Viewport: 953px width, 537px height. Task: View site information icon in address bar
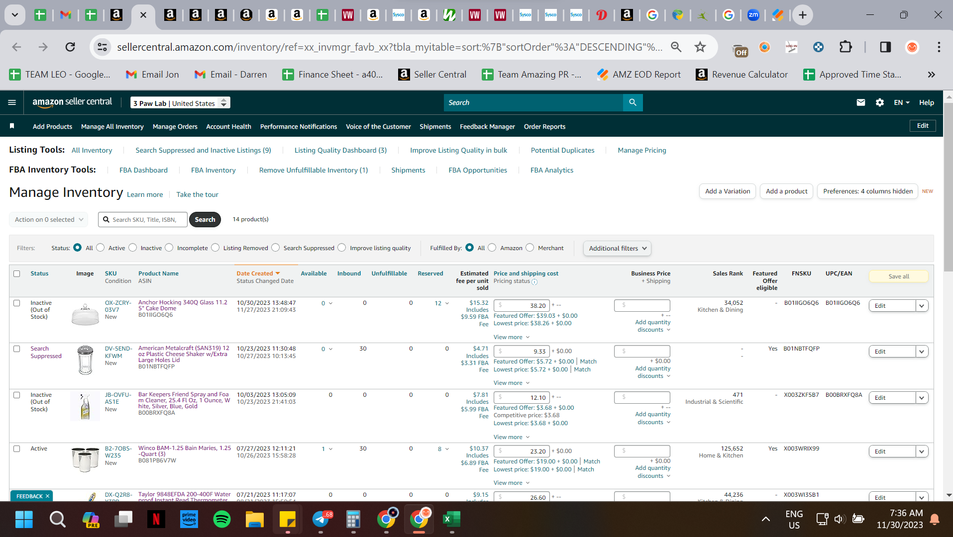coord(102,47)
